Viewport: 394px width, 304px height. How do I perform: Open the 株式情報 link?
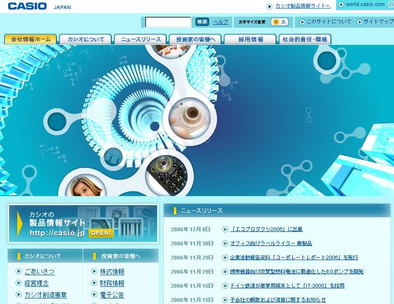[112, 271]
